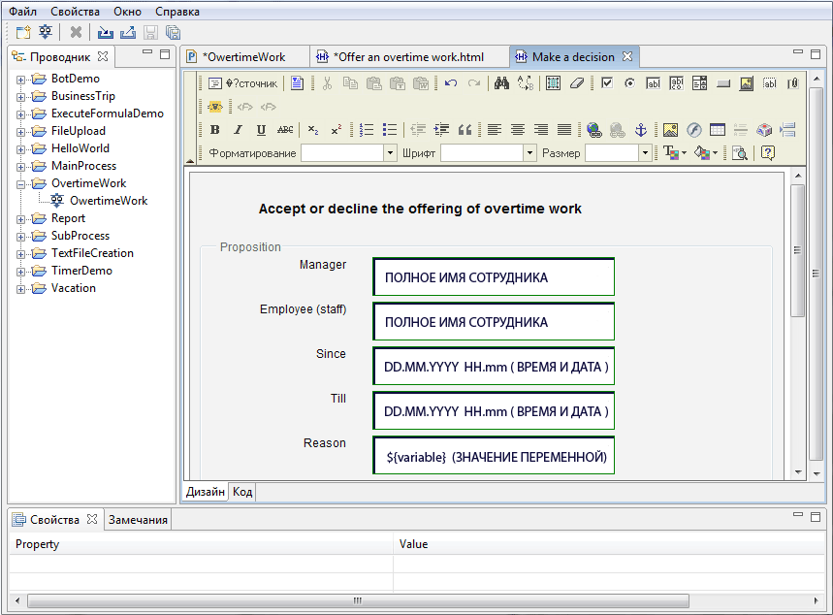This screenshot has height=615, width=833.
Task: Open the Шрифт font dropdown
Action: pos(529,152)
